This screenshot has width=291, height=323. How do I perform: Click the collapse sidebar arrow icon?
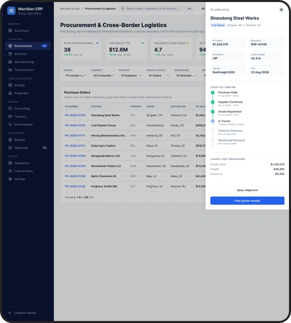(x=10, y=313)
